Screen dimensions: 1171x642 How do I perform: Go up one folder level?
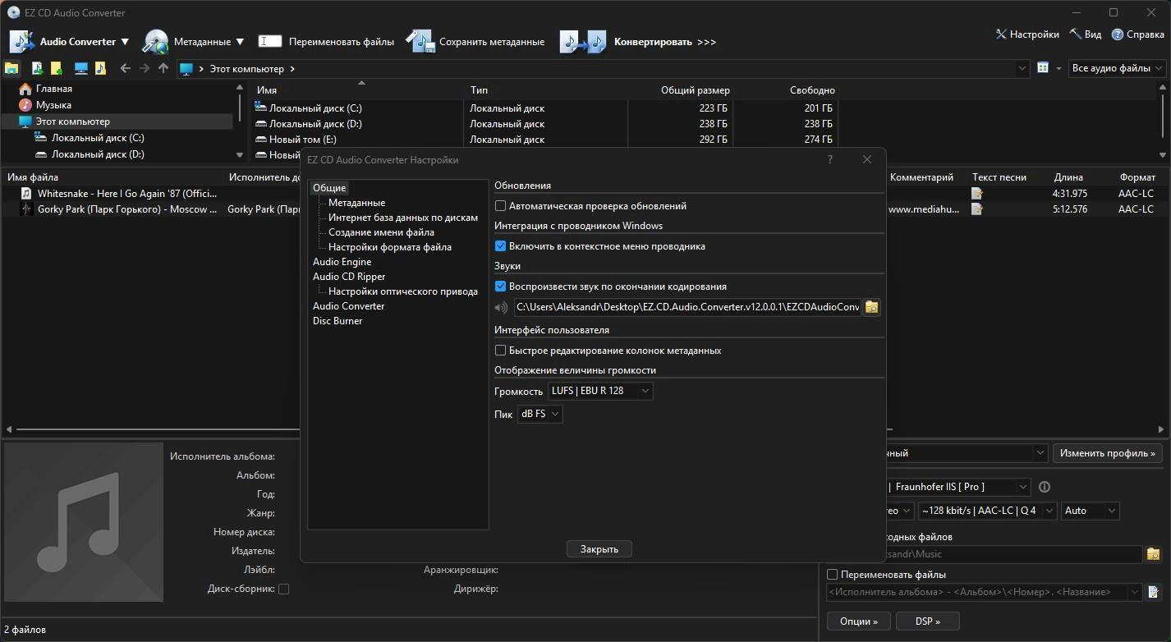point(163,68)
